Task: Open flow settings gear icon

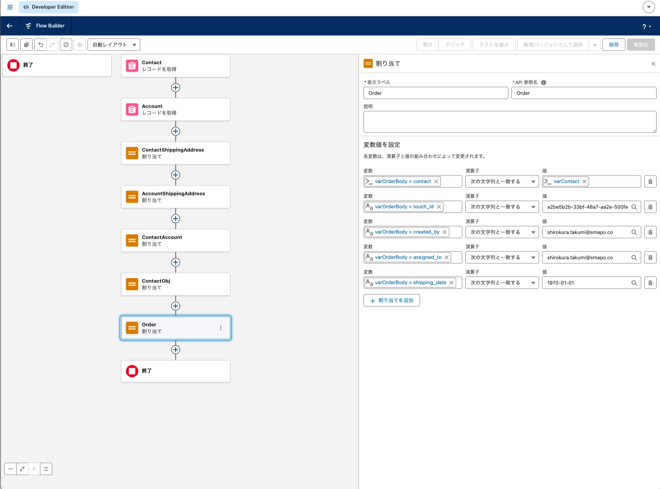Action: tap(80, 45)
